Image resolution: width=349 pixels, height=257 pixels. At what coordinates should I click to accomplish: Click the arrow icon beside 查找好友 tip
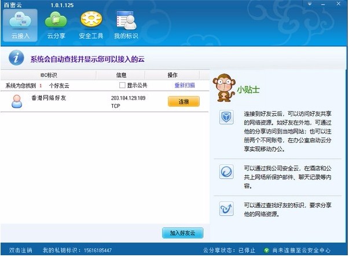[226, 208]
